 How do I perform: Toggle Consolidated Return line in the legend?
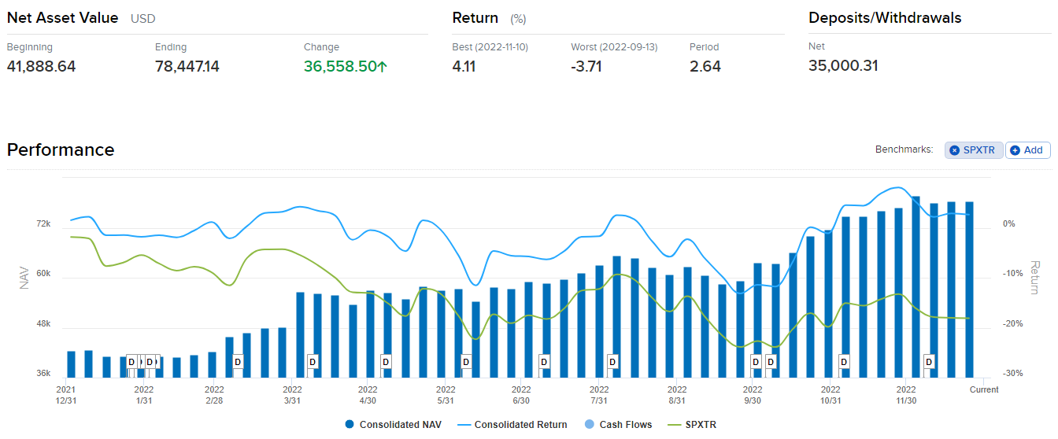coord(512,425)
